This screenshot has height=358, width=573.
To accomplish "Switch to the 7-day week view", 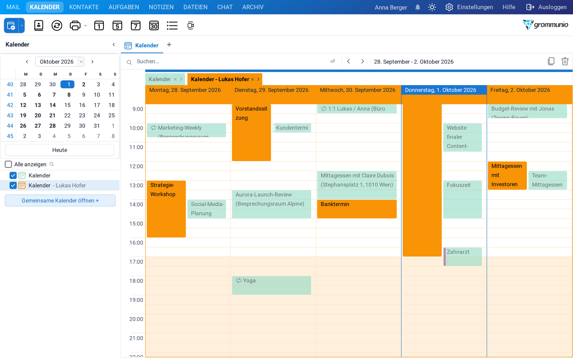I will click(136, 26).
